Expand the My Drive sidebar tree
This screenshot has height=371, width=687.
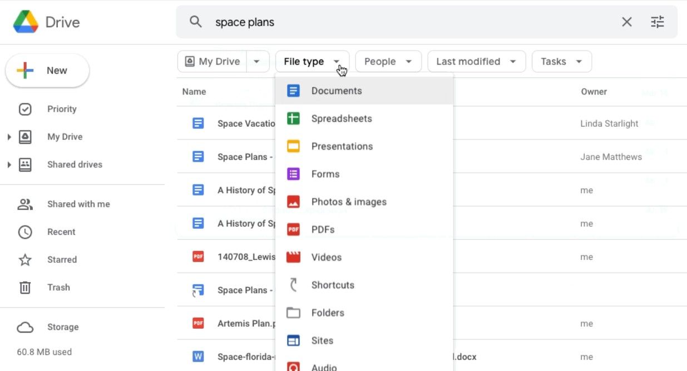pyautogui.click(x=8, y=137)
